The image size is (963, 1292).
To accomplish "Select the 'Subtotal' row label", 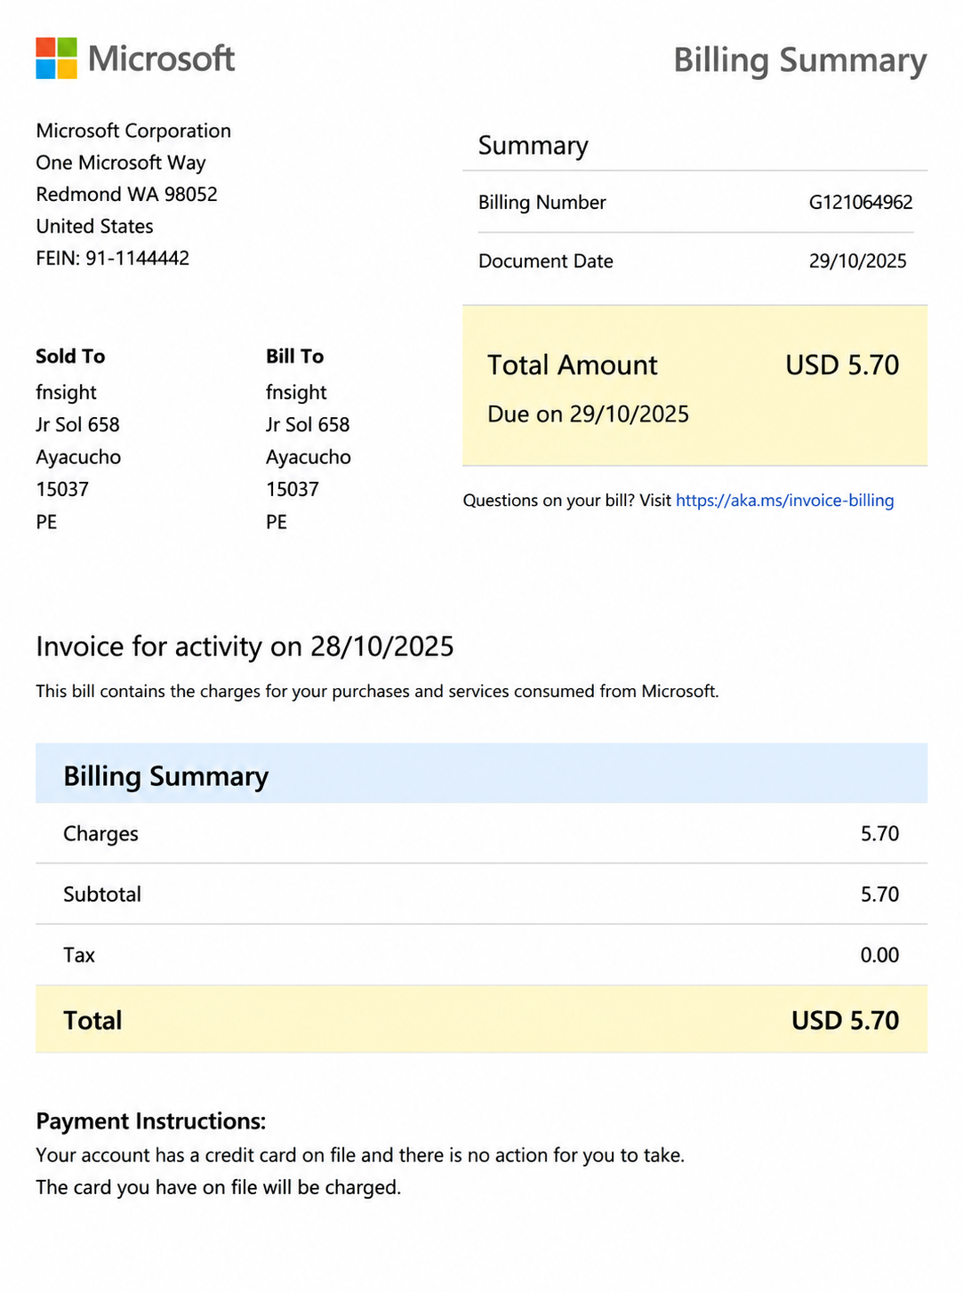I will pyautogui.click(x=102, y=895).
